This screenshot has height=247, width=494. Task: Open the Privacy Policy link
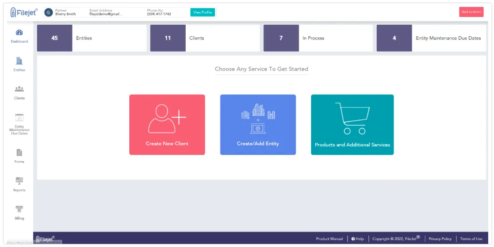click(x=440, y=239)
